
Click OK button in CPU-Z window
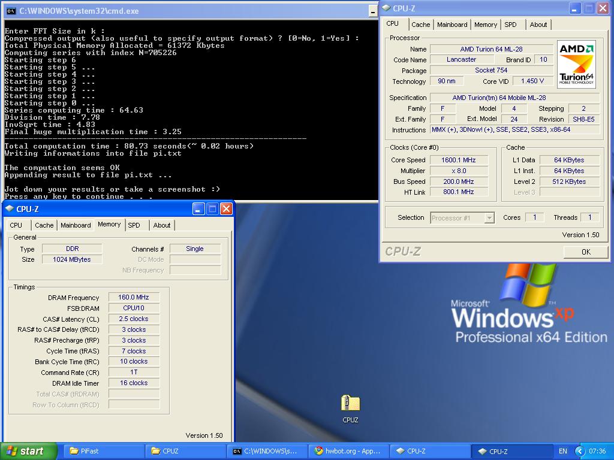[586, 252]
